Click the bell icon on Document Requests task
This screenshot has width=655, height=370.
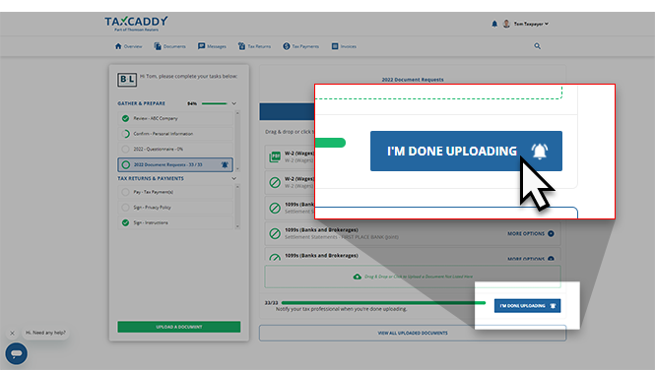(225, 164)
